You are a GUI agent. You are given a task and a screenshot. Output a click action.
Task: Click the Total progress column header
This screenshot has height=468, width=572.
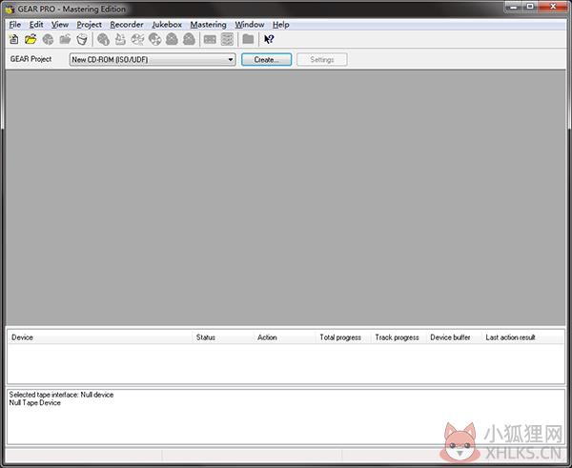[x=343, y=337]
